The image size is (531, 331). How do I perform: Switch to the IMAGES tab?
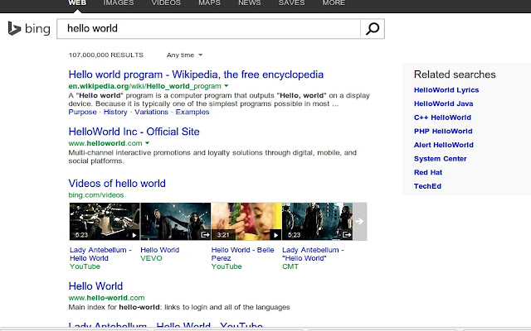click(x=119, y=3)
